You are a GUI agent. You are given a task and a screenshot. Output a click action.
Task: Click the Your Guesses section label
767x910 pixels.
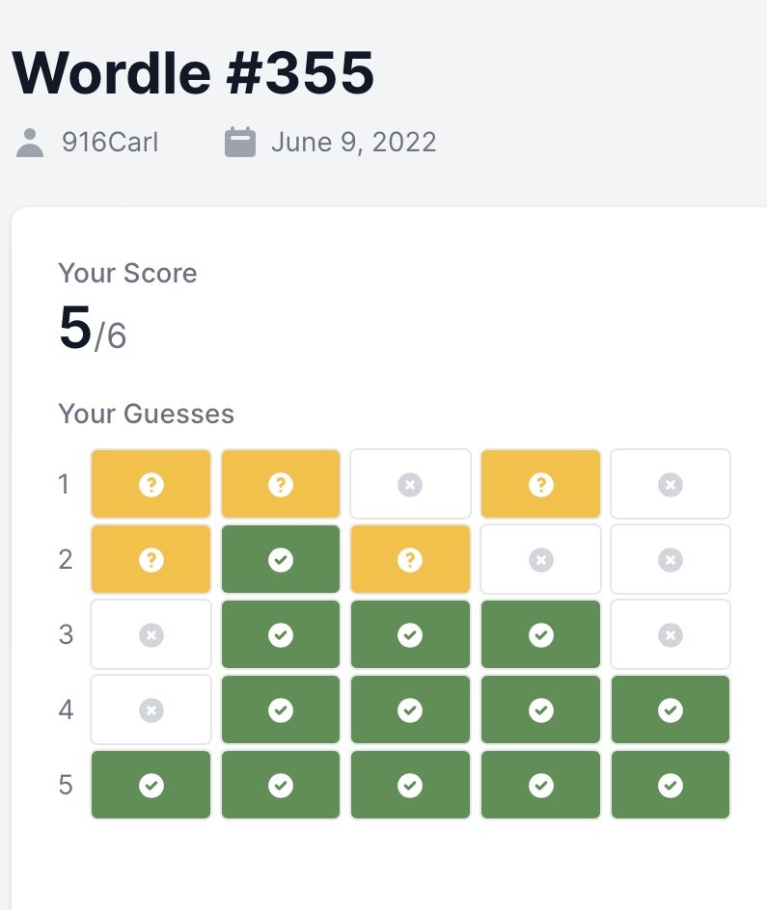(147, 414)
